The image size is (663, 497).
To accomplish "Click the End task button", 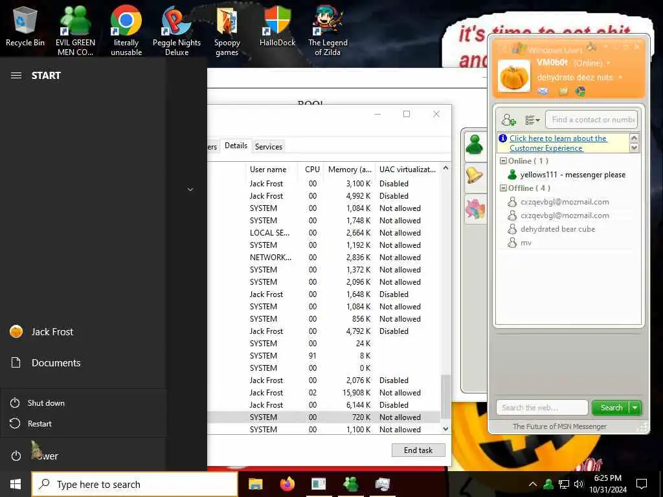I will pos(418,450).
